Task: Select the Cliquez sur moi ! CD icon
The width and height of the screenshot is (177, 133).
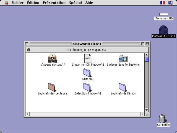Action: (52, 58)
